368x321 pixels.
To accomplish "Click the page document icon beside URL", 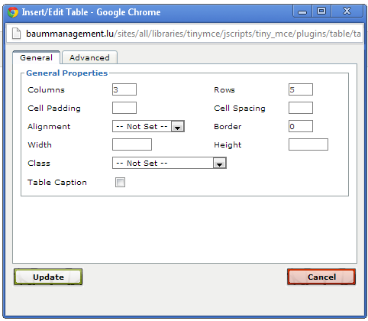I will (x=17, y=34).
